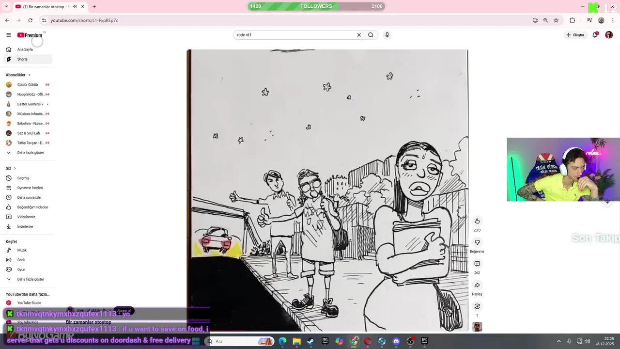Image resolution: width=620 pixels, height=349 pixels.
Task: Click the Oluştur create button
Action: 575,35
